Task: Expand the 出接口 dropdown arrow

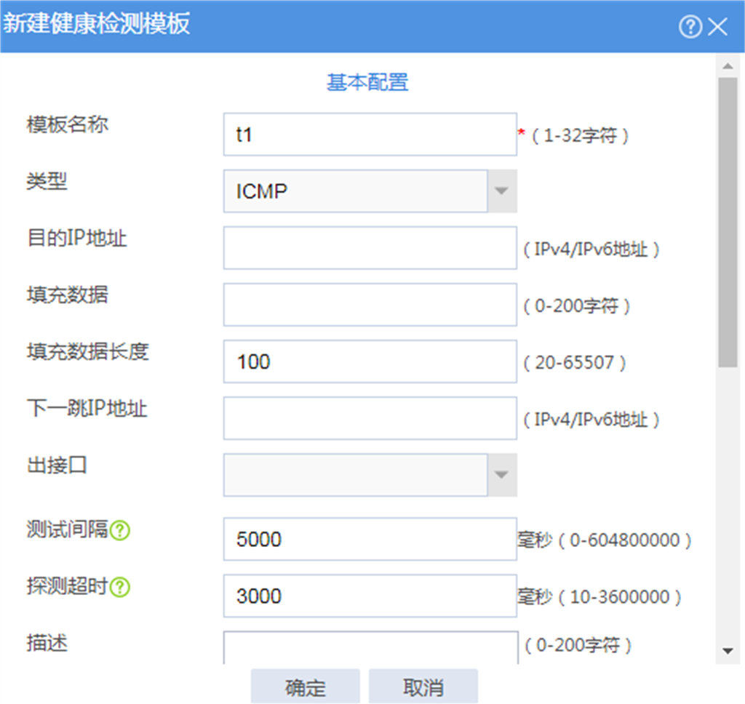Action: click(x=502, y=475)
